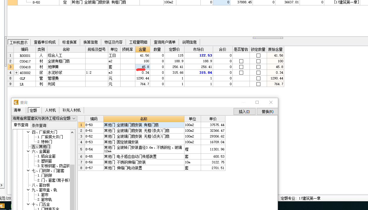
Task: Select the 章节查询 tab
Action: (x=21, y=125)
